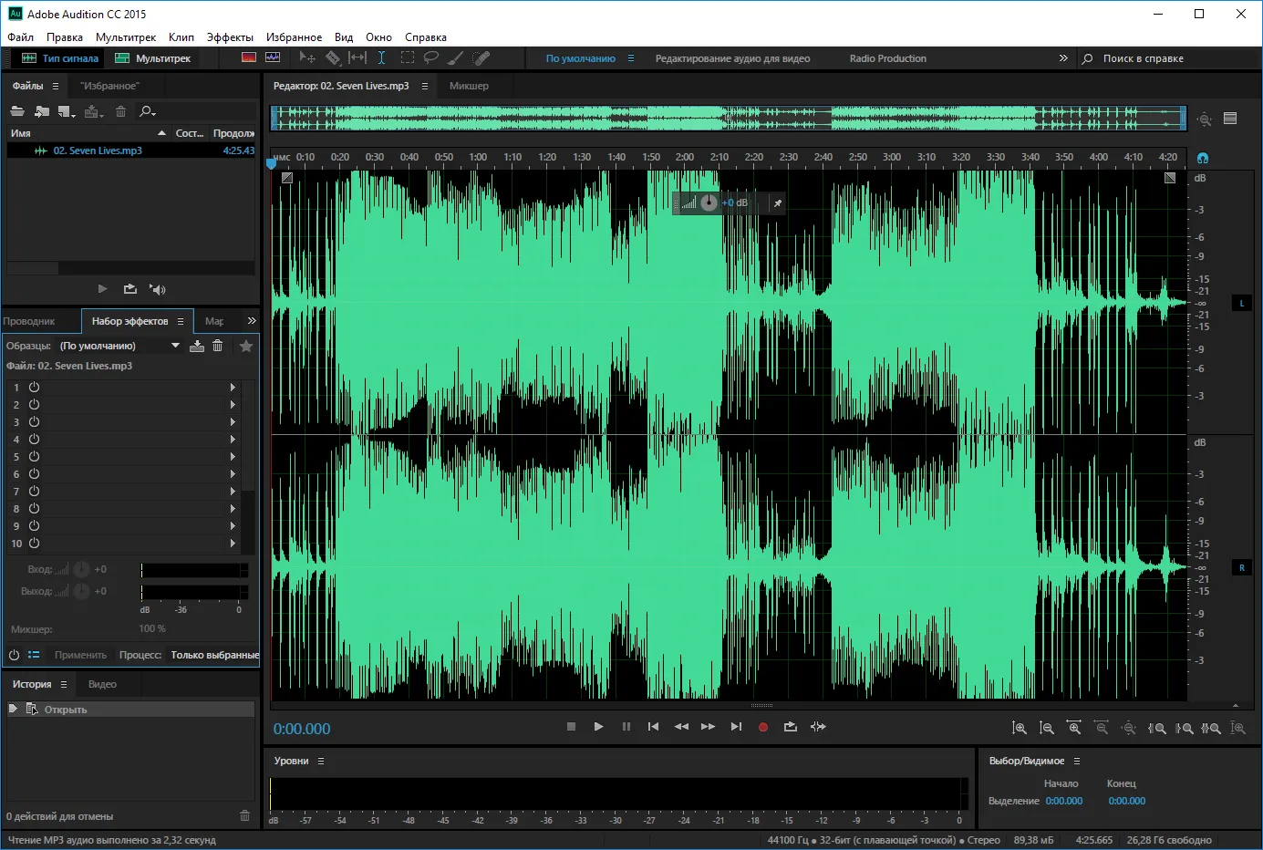Select the Time Selection tool

coord(381,57)
